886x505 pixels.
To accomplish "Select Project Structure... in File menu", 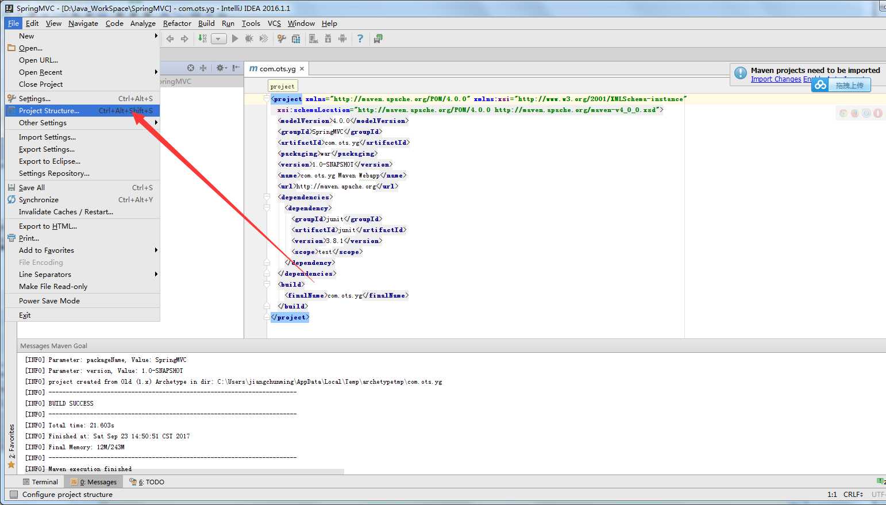I will (x=49, y=110).
